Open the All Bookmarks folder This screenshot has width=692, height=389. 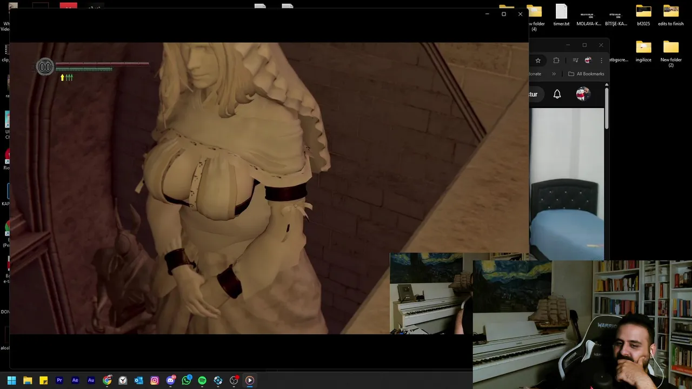[x=586, y=74]
